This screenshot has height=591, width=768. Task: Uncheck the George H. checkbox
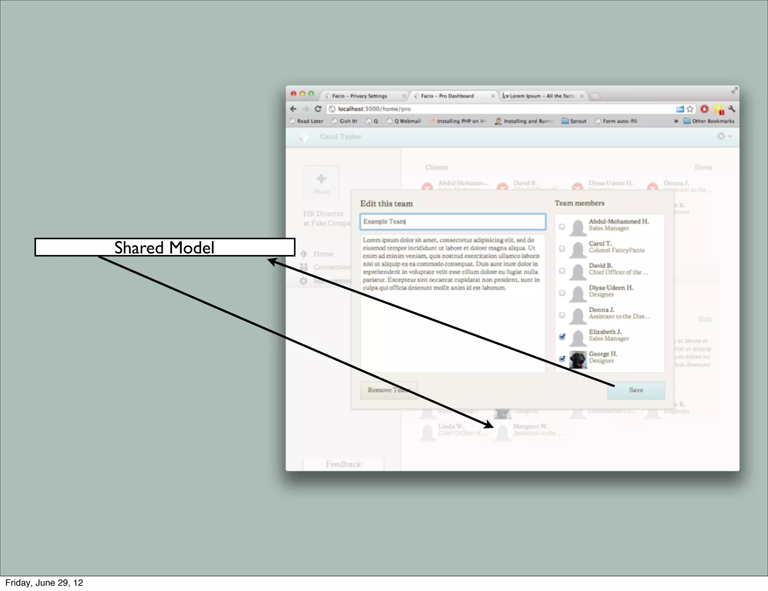coord(562,359)
